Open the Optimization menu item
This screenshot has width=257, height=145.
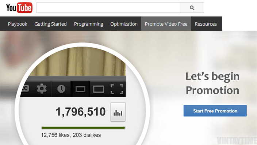click(124, 24)
